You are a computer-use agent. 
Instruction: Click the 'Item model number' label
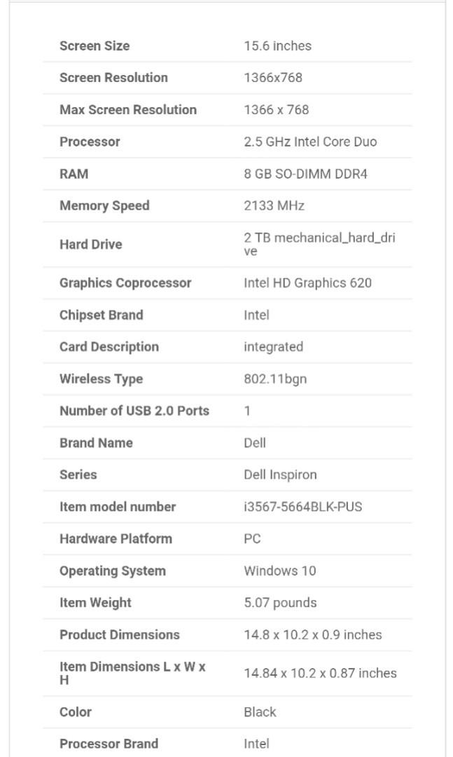click(x=118, y=507)
